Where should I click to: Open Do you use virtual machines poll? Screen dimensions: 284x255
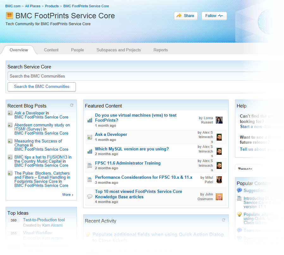pos(136,118)
